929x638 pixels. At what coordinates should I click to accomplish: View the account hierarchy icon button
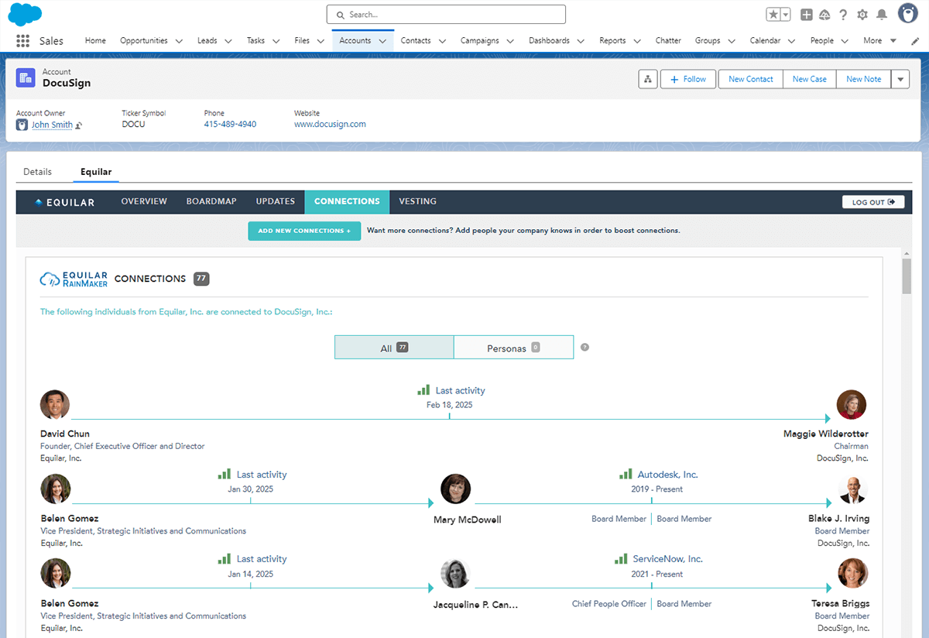click(648, 79)
